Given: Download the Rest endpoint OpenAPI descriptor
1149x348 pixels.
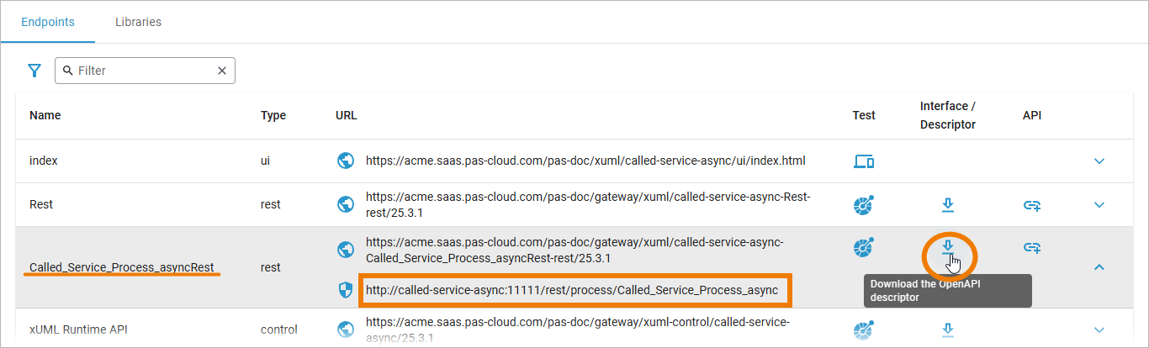Looking at the screenshot, I should 948,204.
